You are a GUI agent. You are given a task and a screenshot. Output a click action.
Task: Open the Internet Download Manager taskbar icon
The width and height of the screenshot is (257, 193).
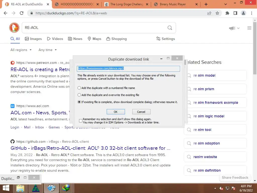coord(66,188)
